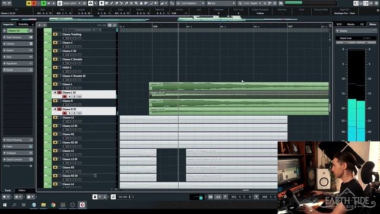
Task: Click the find tracks magnifier icon
Action: coord(115,25)
